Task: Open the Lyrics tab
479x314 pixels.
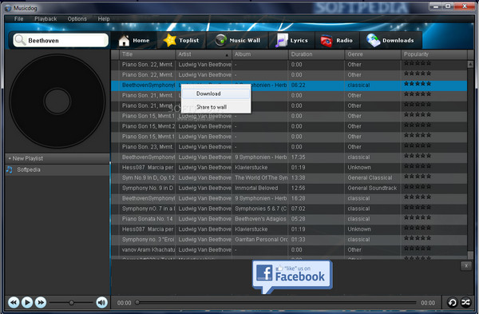Action: tap(291, 41)
